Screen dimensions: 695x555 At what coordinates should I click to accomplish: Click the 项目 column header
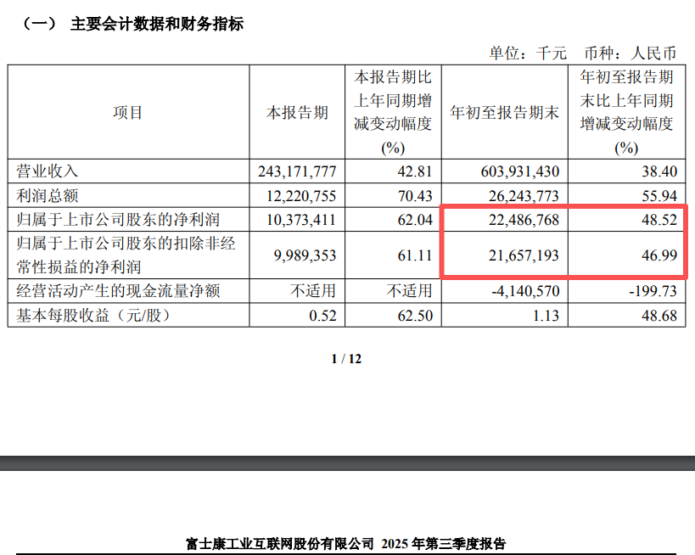pyautogui.click(x=127, y=113)
